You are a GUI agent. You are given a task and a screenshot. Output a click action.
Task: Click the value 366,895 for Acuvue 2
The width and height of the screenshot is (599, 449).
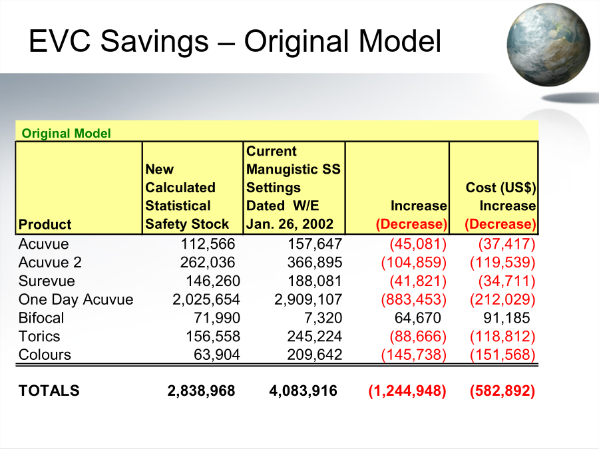315,263
